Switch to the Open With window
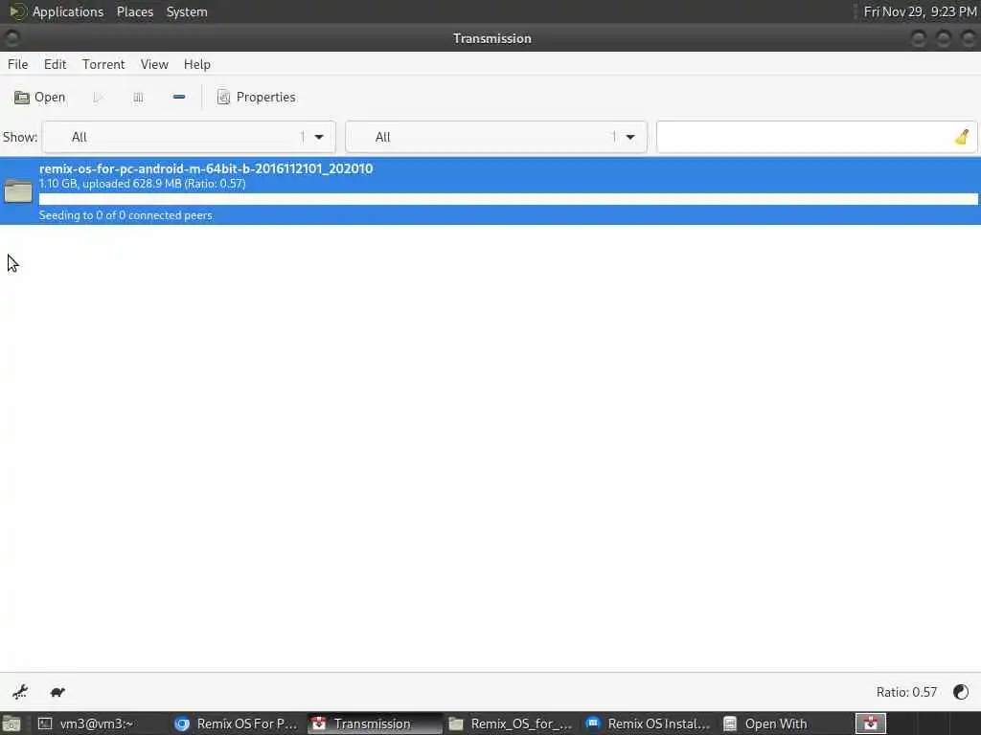The image size is (981, 735). [x=785, y=724]
